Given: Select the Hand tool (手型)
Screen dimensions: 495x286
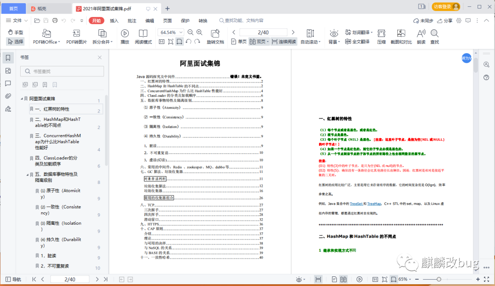Looking at the screenshot, I should point(16,32).
